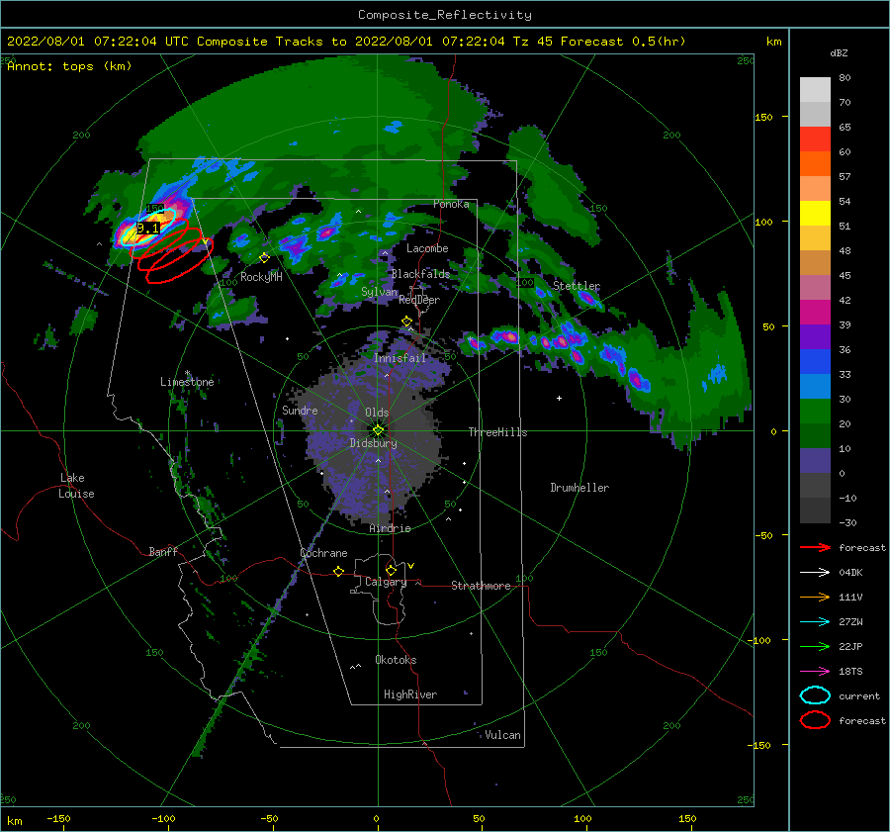Click the Banff label
Screen dimensions: 890x832
pos(163,551)
